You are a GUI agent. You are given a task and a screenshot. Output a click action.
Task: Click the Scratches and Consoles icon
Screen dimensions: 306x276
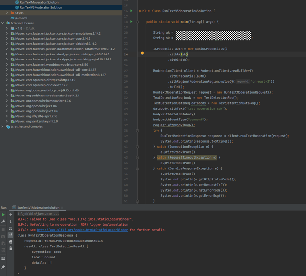point(8,127)
